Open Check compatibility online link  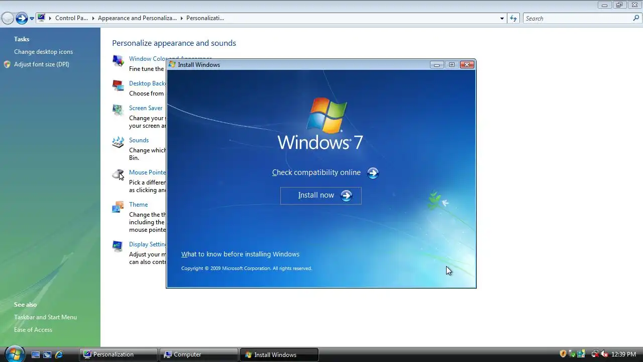316,172
